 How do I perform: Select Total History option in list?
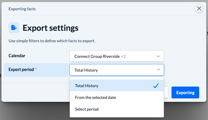pyautogui.click(x=117, y=86)
